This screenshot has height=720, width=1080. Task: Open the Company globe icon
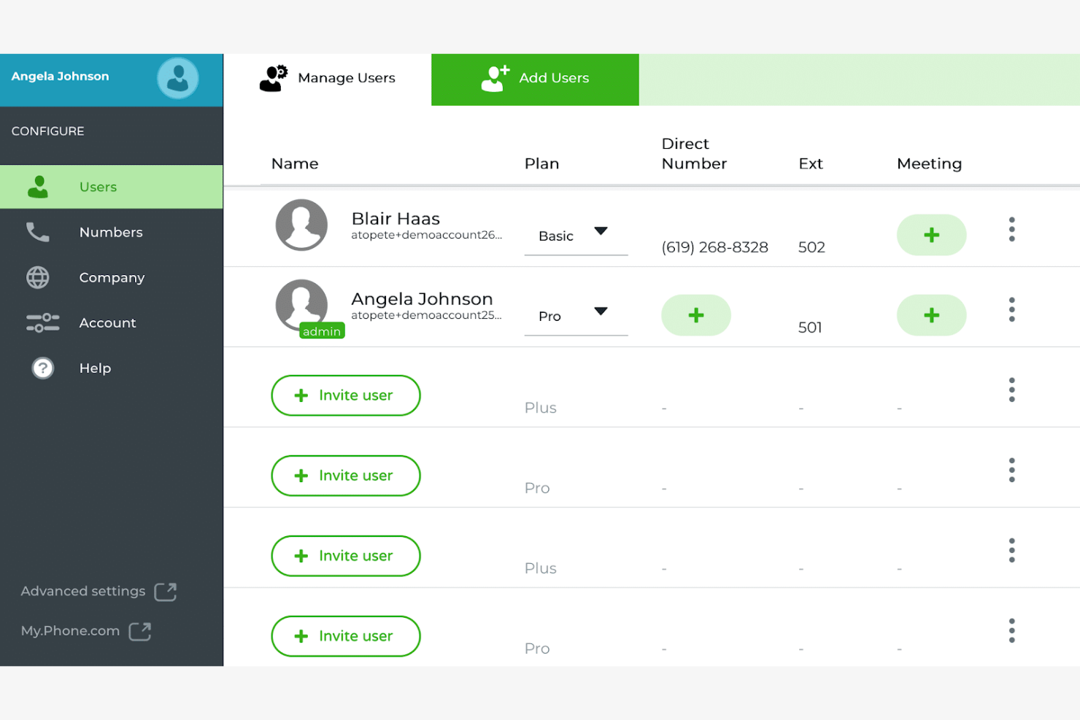tap(37, 277)
